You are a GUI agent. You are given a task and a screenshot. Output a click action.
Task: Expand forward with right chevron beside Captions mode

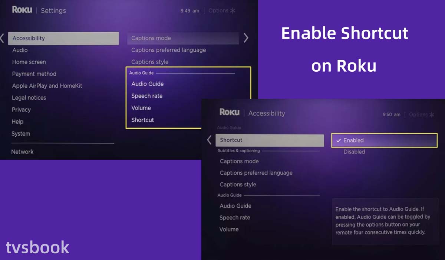246,38
